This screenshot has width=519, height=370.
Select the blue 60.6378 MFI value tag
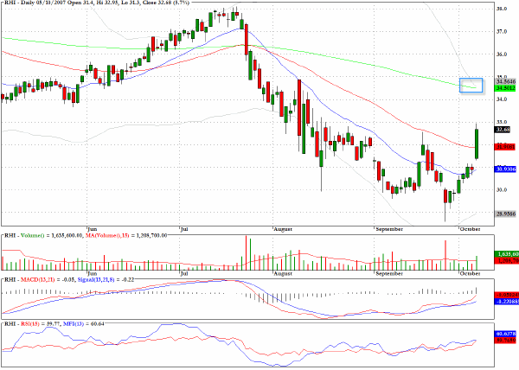[505, 334]
